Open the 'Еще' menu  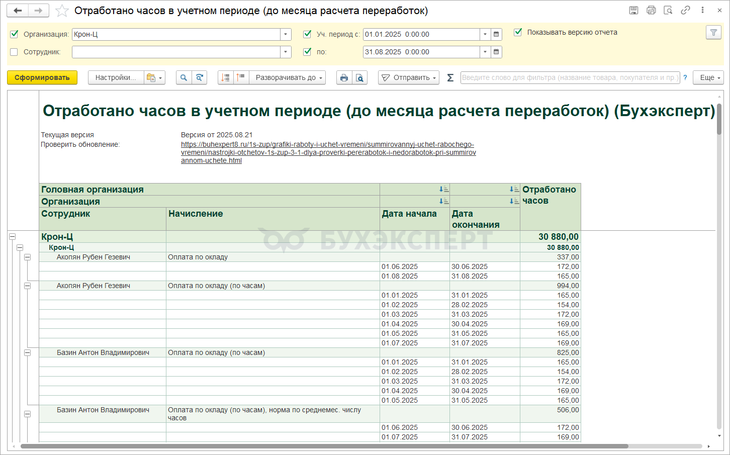point(708,77)
